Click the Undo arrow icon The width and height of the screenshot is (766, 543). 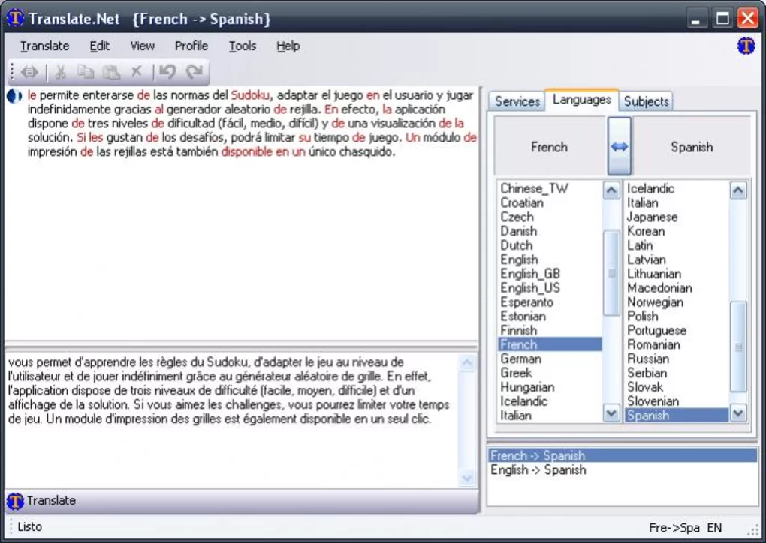167,72
